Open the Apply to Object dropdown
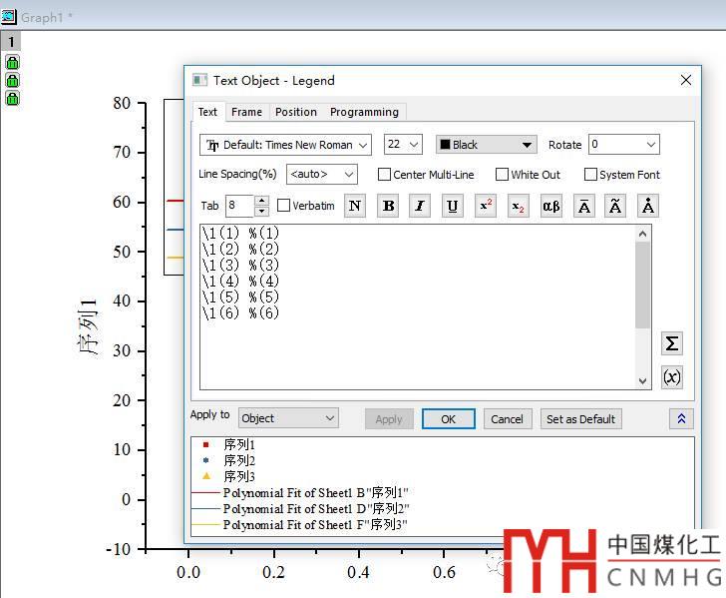 click(x=287, y=418)
